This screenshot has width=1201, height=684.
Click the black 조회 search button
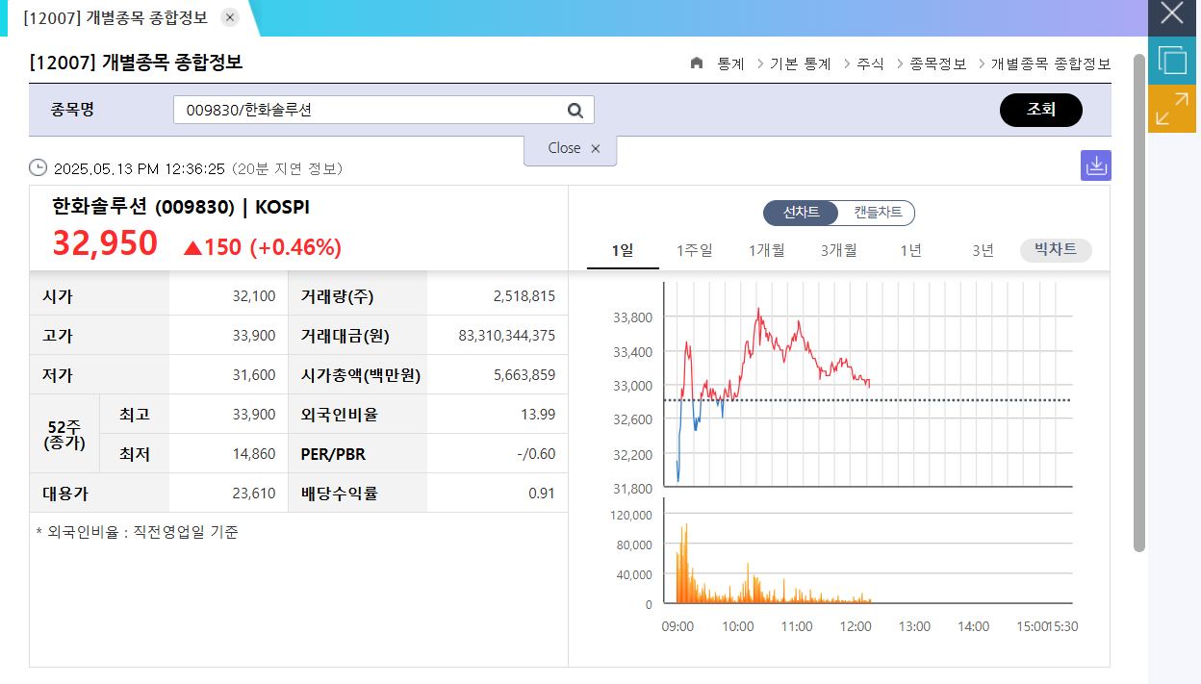(x=1040, y=110)
